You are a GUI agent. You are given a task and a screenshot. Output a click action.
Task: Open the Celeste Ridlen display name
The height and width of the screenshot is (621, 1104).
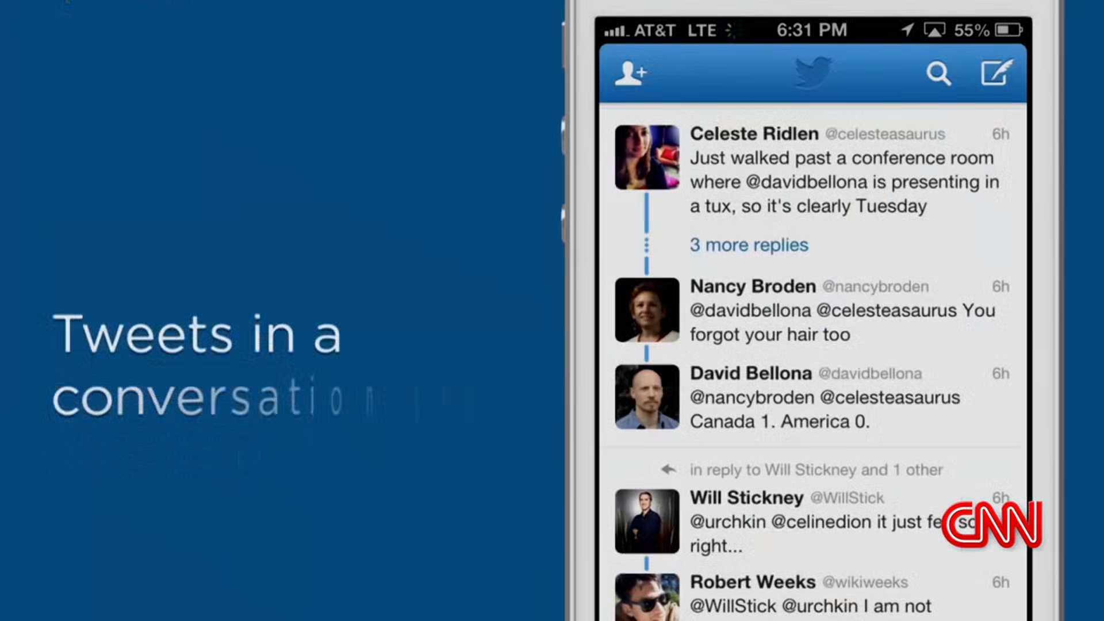(x=754, y=134)
